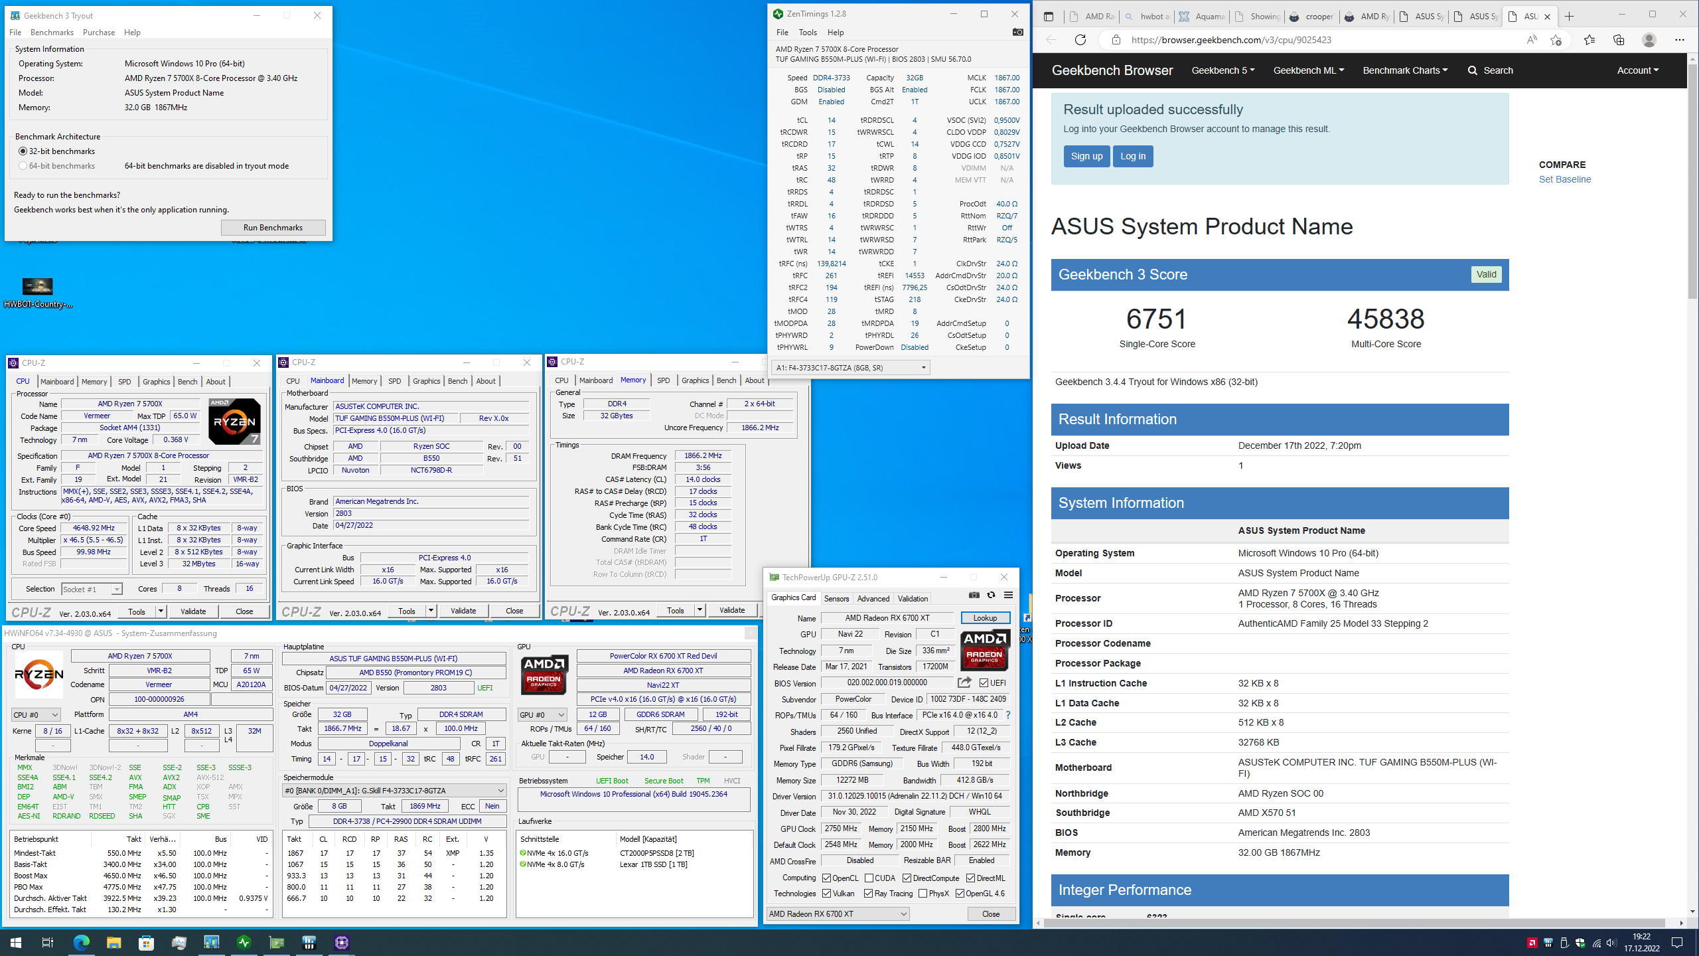Screen dimensions: 1699x956
Task: Click the ZenTimings taskbar icon
Action: pos(244,942)
